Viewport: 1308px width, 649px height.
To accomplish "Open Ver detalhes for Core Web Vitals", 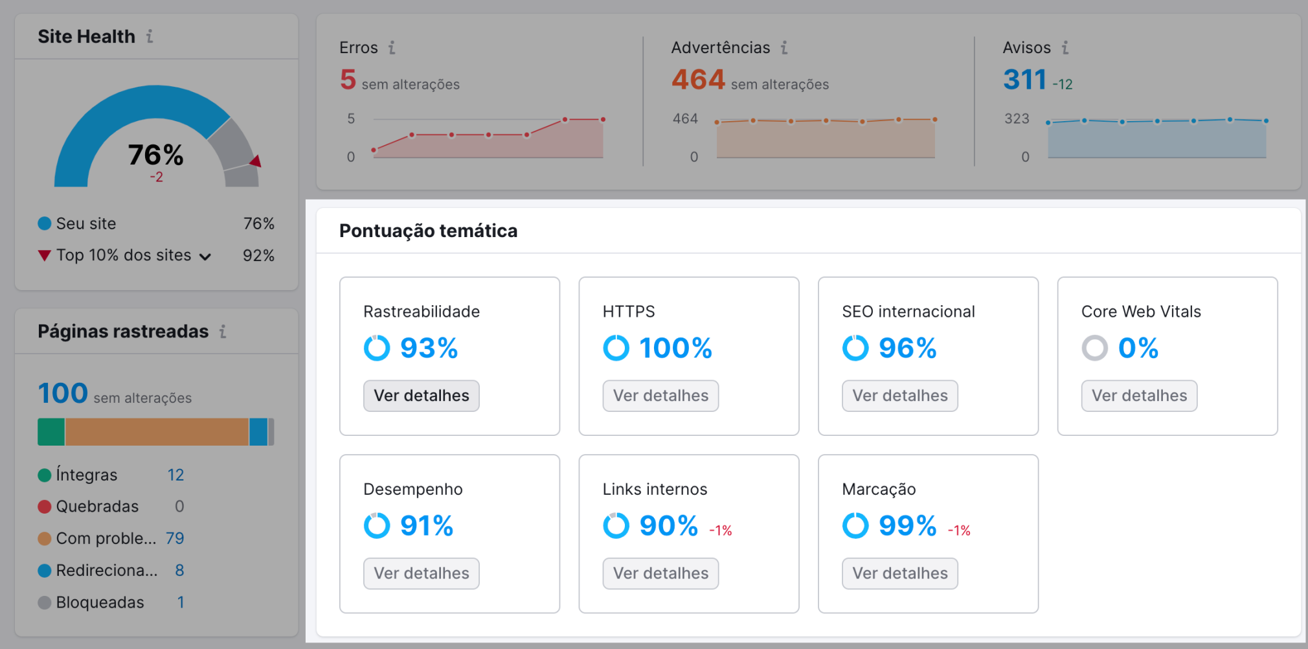I will [1138, 395].
